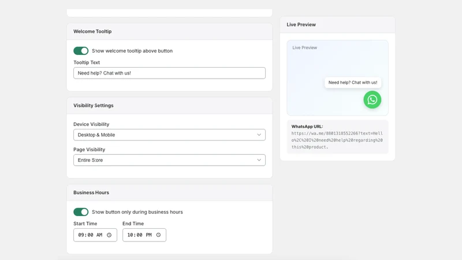Click the clock icon in End Time field
The image size is (462, 260).
[158, 235]
